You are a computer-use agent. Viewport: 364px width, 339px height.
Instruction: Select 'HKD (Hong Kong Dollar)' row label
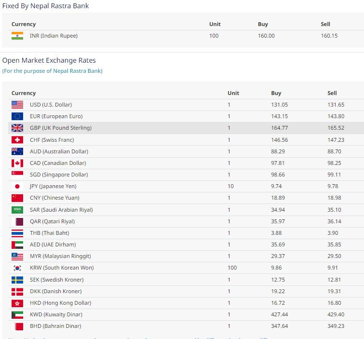(60, 303)
